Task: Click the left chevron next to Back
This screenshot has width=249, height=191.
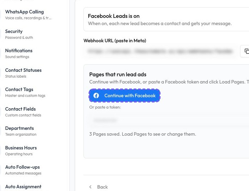Action: 90,187
